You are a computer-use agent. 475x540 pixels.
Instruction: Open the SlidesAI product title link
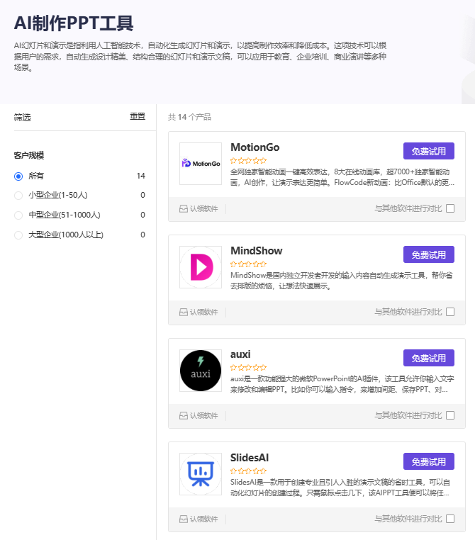250,458
